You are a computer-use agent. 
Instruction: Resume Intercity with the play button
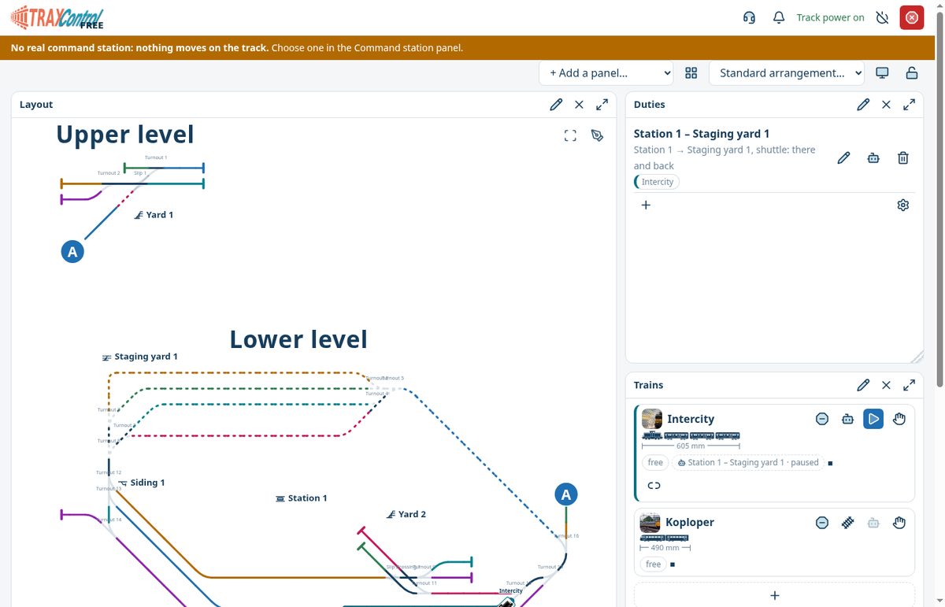pos(873,419)
